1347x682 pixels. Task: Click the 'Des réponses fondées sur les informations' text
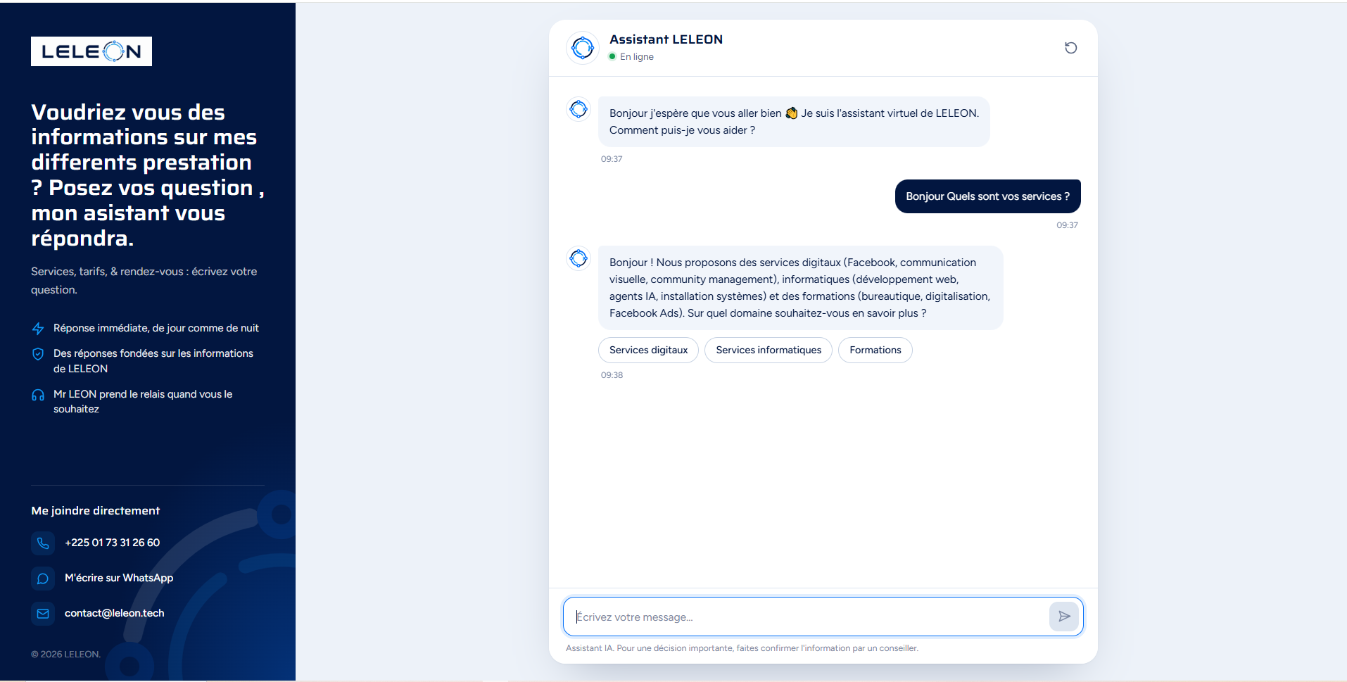click(x=153, y=360)
